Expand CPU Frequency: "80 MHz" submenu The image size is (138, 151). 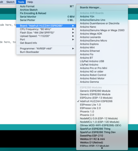[x=46, y=29]
